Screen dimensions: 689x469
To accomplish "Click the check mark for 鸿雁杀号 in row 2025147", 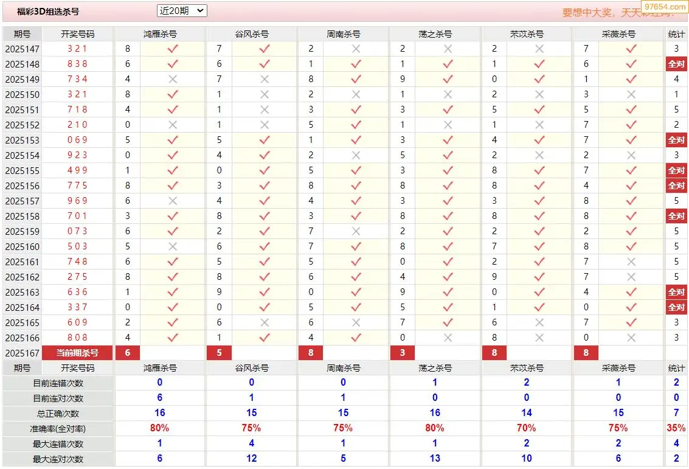I will (x=173, y=49).
